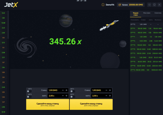Open the info icon in header
Image resolution: width=163 pixels, height=115 pixels.
pos(154,5)
